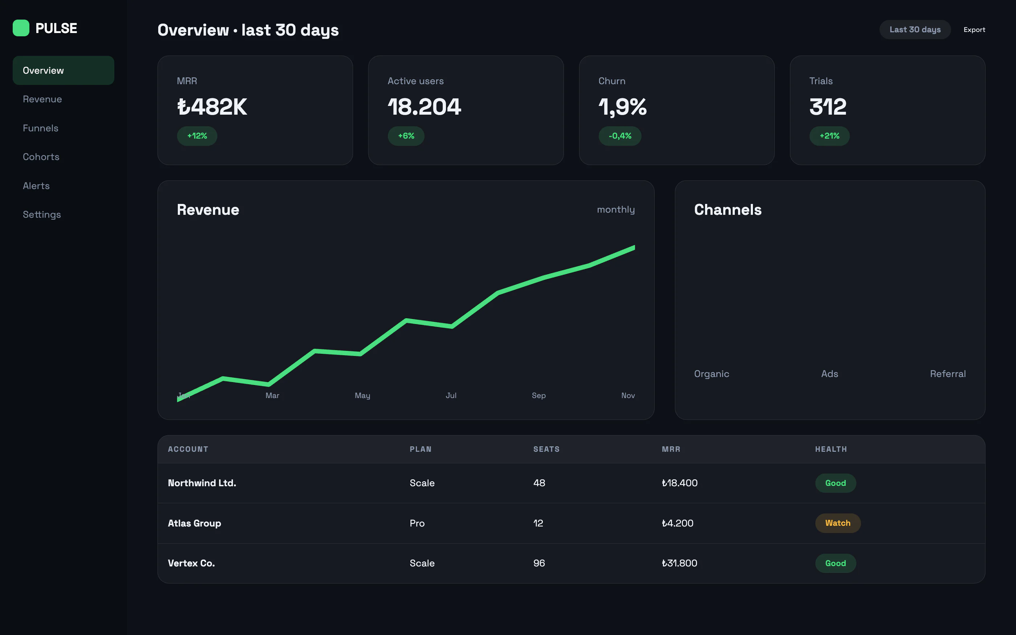Open the Northwind Ltd. account row
This screenshot has width=1016, height=635.
click(x=571, y=483)
